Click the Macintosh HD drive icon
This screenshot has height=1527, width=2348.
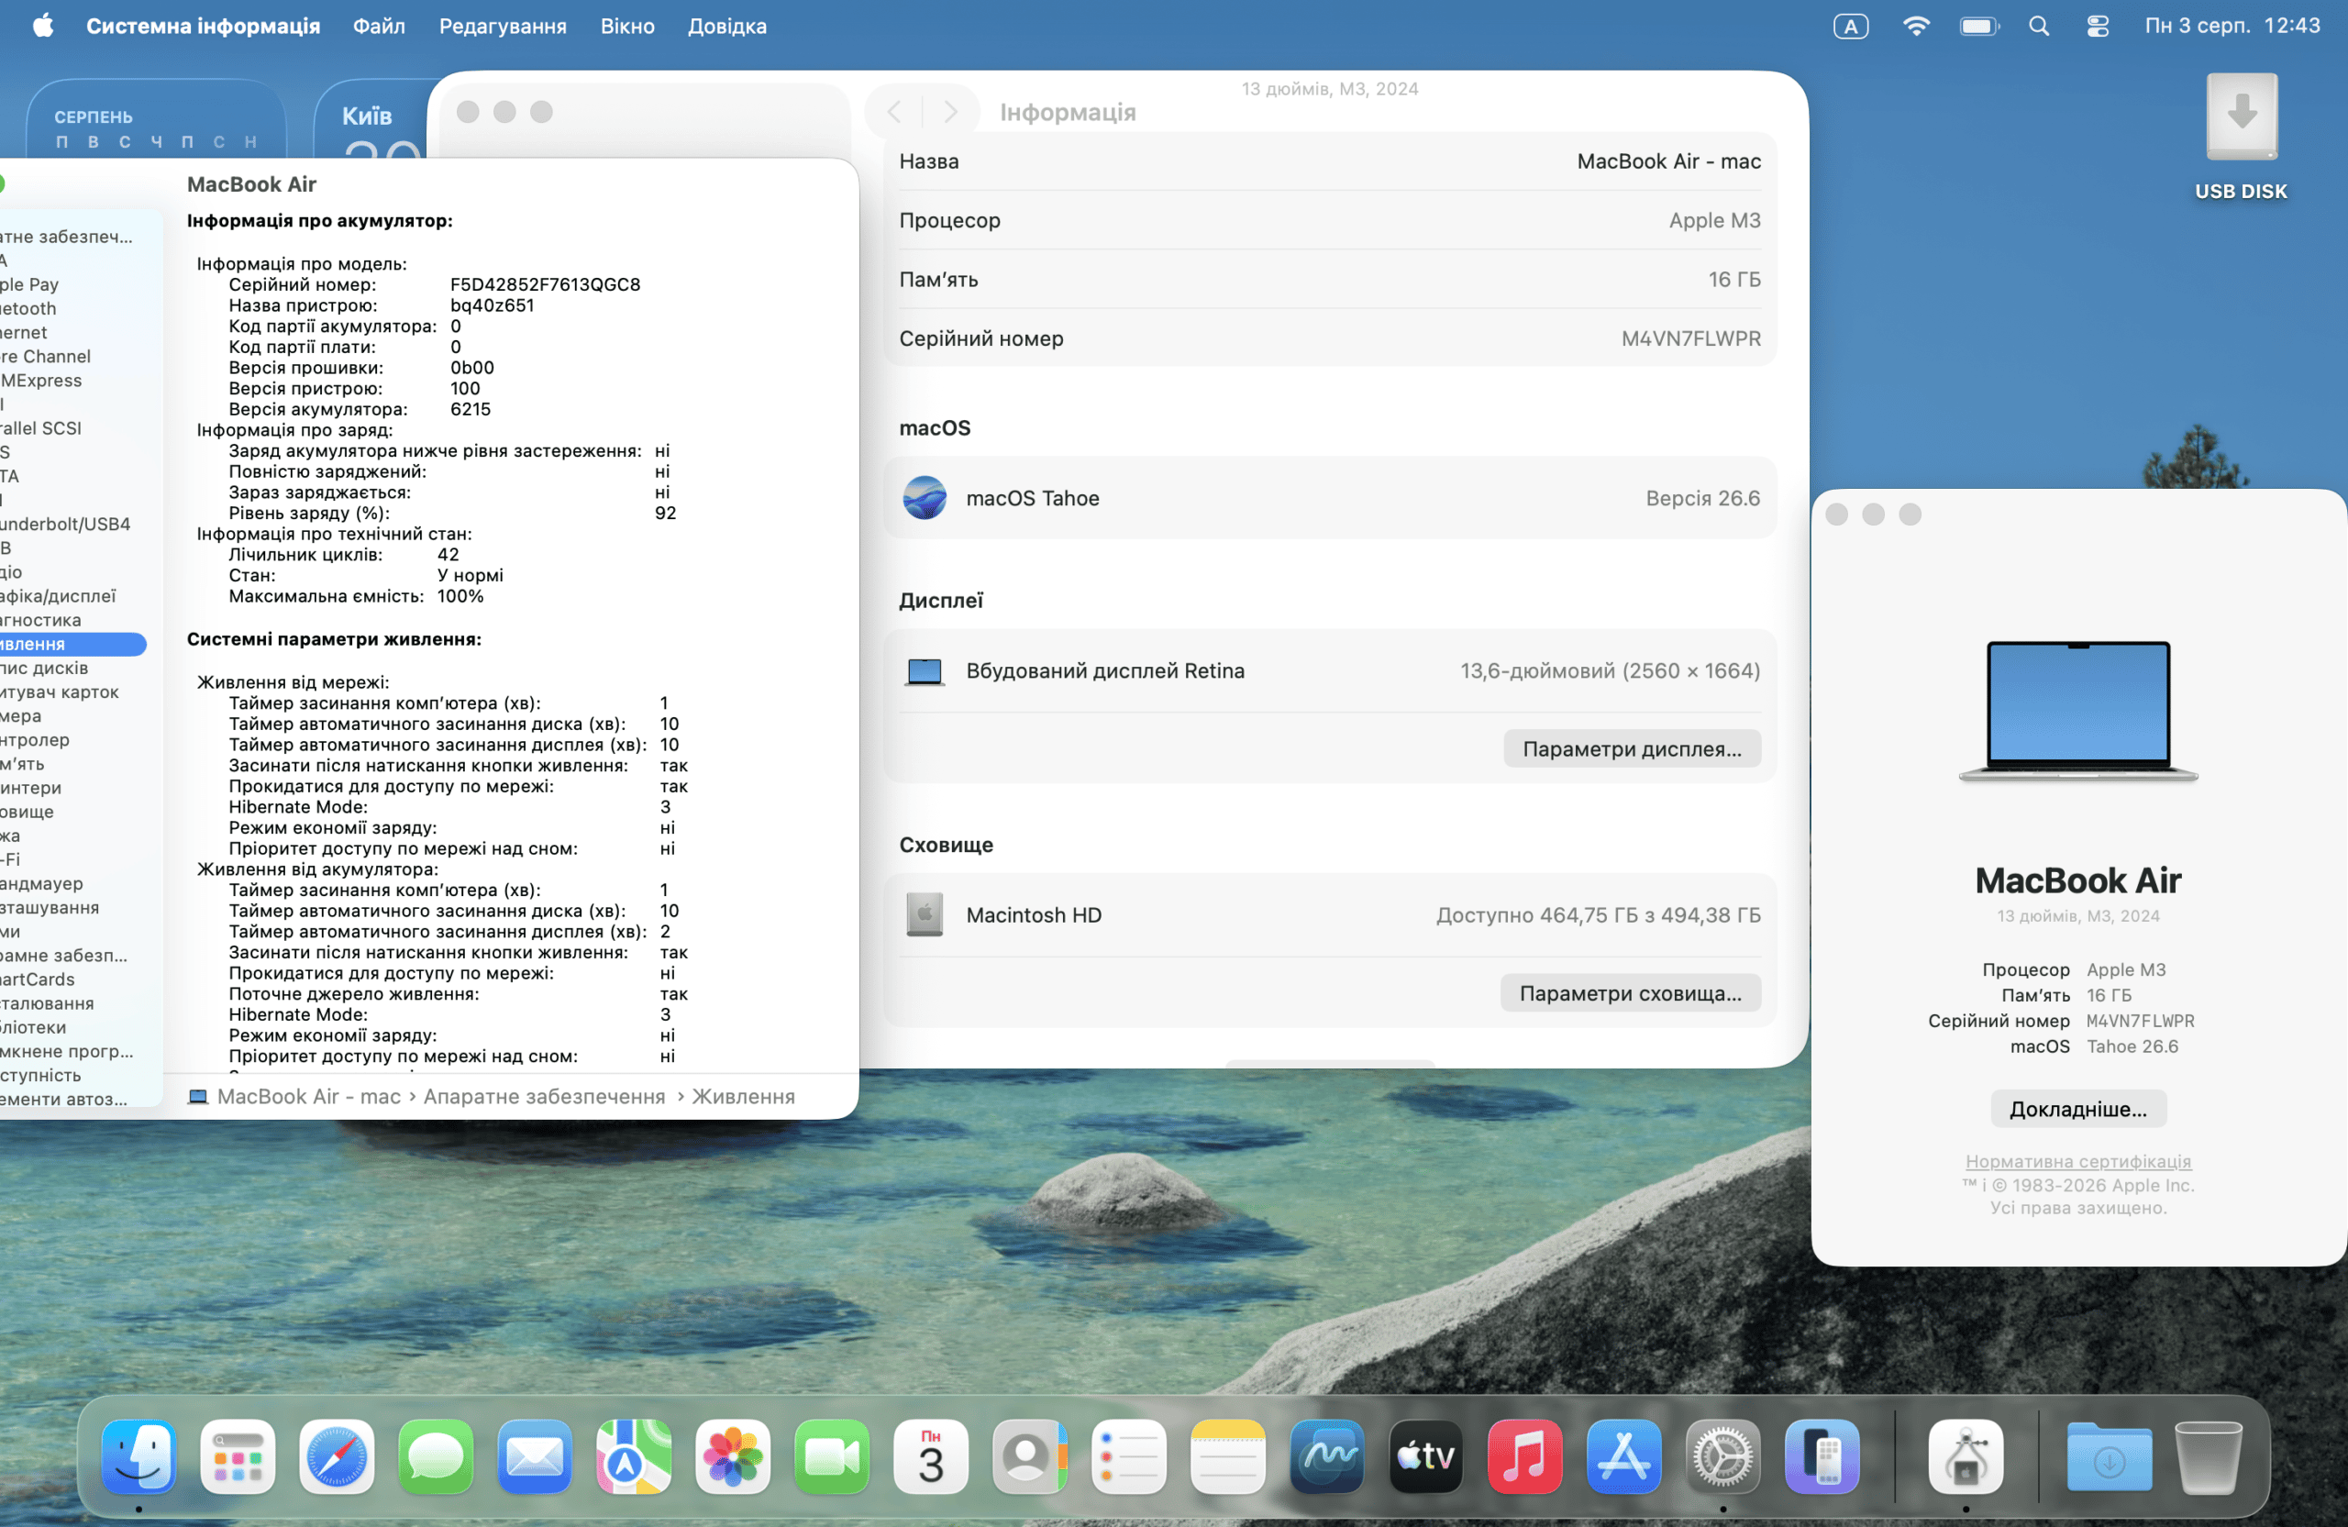[x=925, y=914]
